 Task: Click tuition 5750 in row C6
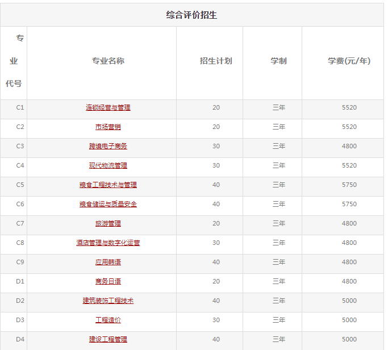[x=349, y=204]
